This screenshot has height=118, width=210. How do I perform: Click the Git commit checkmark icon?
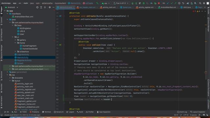[x=172, y=3]
